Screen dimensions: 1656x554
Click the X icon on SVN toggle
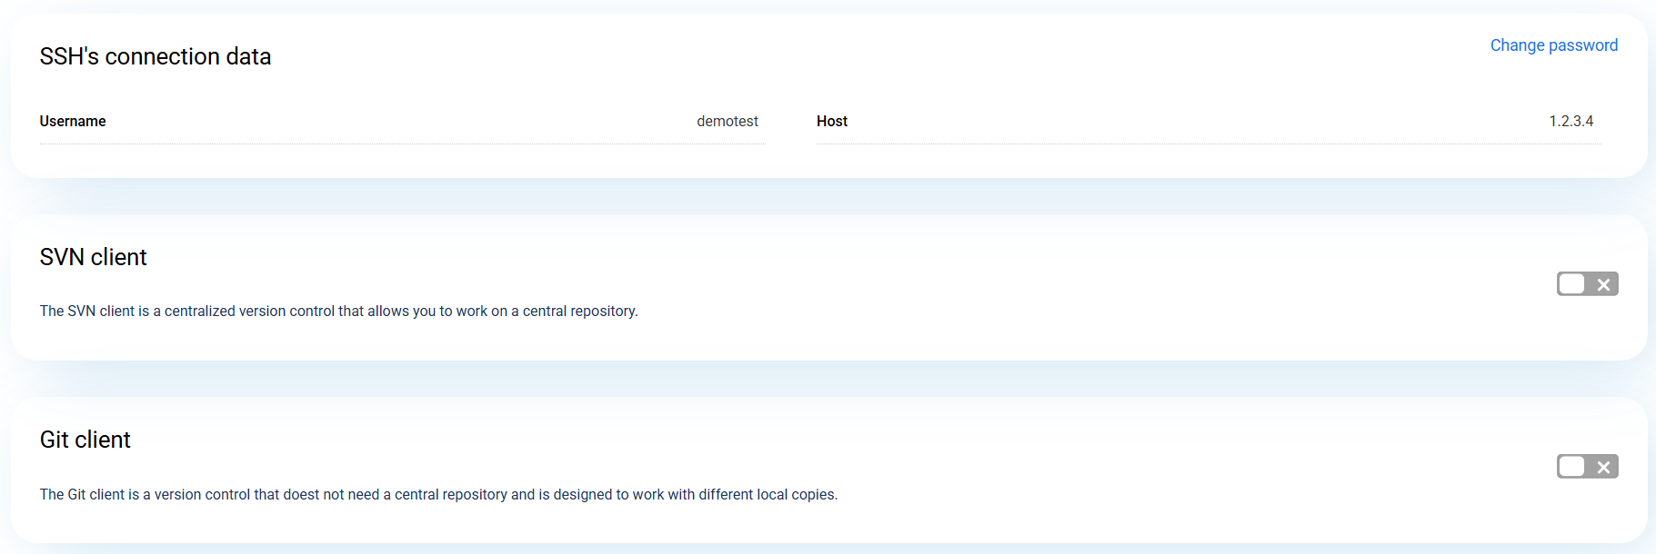click(x=1603, y=285)
